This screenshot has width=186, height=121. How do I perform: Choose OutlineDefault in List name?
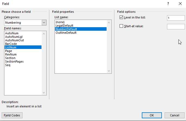click(66, 33)
